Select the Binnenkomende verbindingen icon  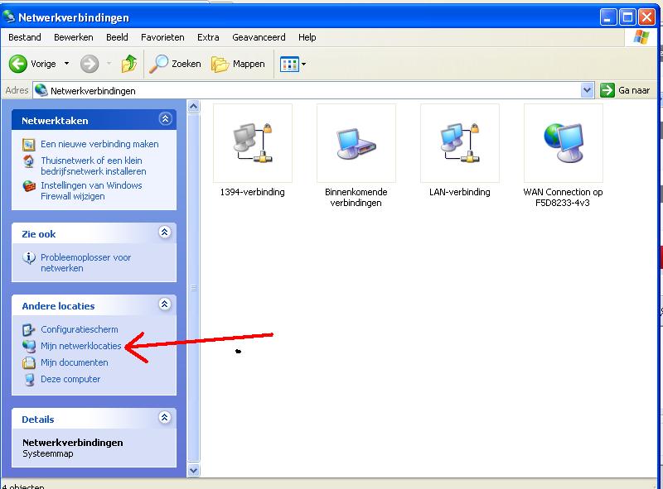click(356, 144)
